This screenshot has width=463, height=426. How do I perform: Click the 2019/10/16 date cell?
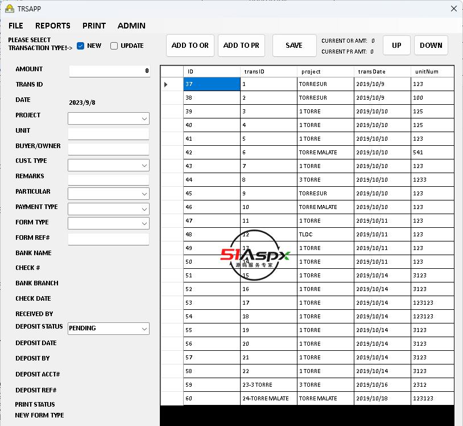coord(382,385)
